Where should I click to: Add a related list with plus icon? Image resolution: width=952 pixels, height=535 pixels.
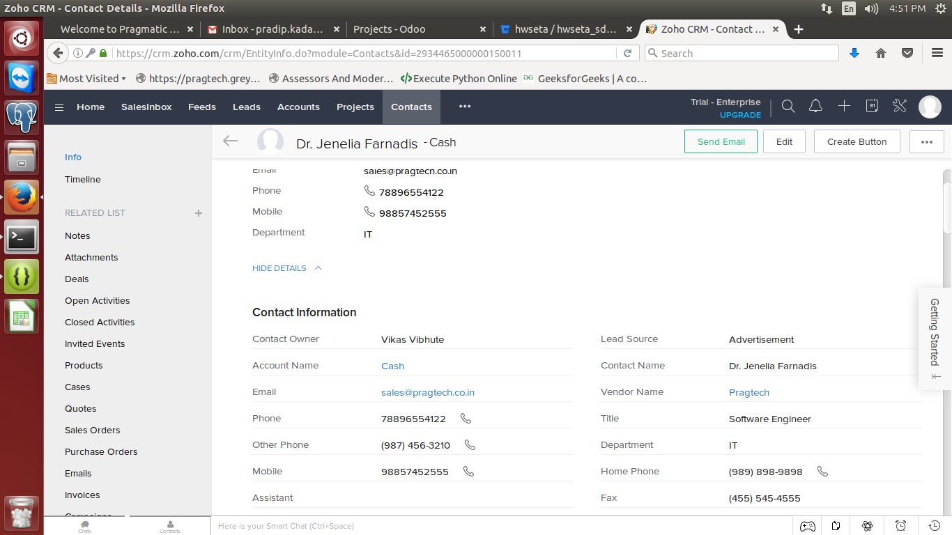click(x=199, y=213)
